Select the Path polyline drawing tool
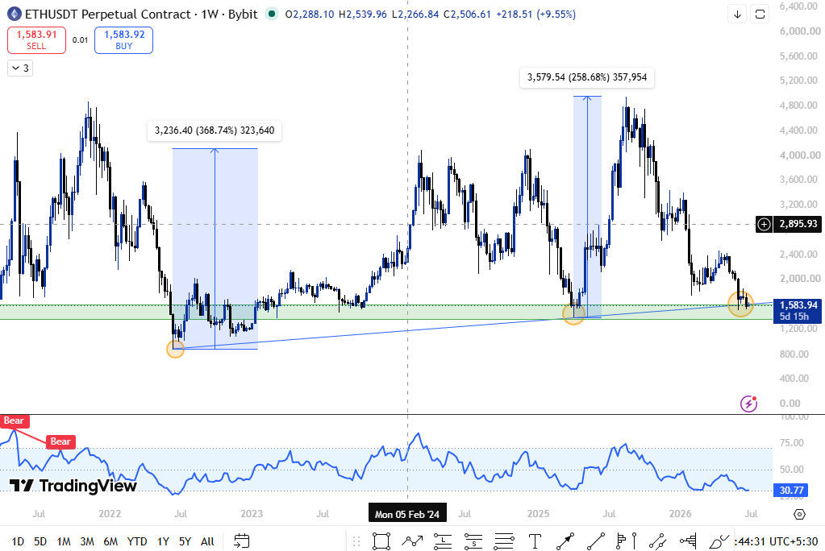Viewport: 825px width, 551px height. coord(412,541)
